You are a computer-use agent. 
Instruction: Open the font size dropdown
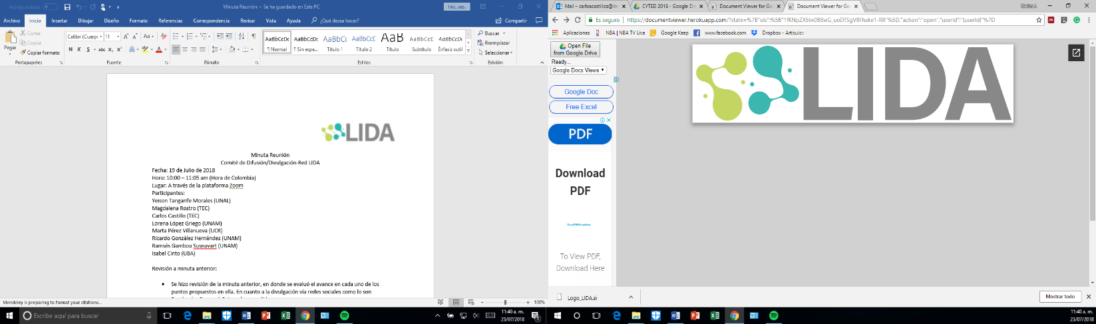[x=118, y=37]
